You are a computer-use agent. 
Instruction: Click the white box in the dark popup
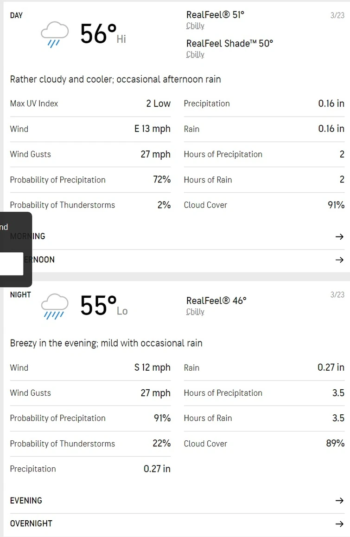tap(11, 263)
